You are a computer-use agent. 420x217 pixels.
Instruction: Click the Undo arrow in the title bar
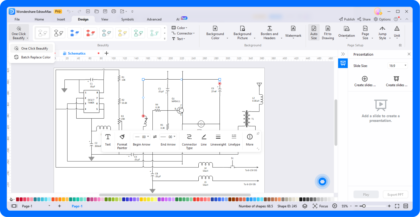pos(69,11)
